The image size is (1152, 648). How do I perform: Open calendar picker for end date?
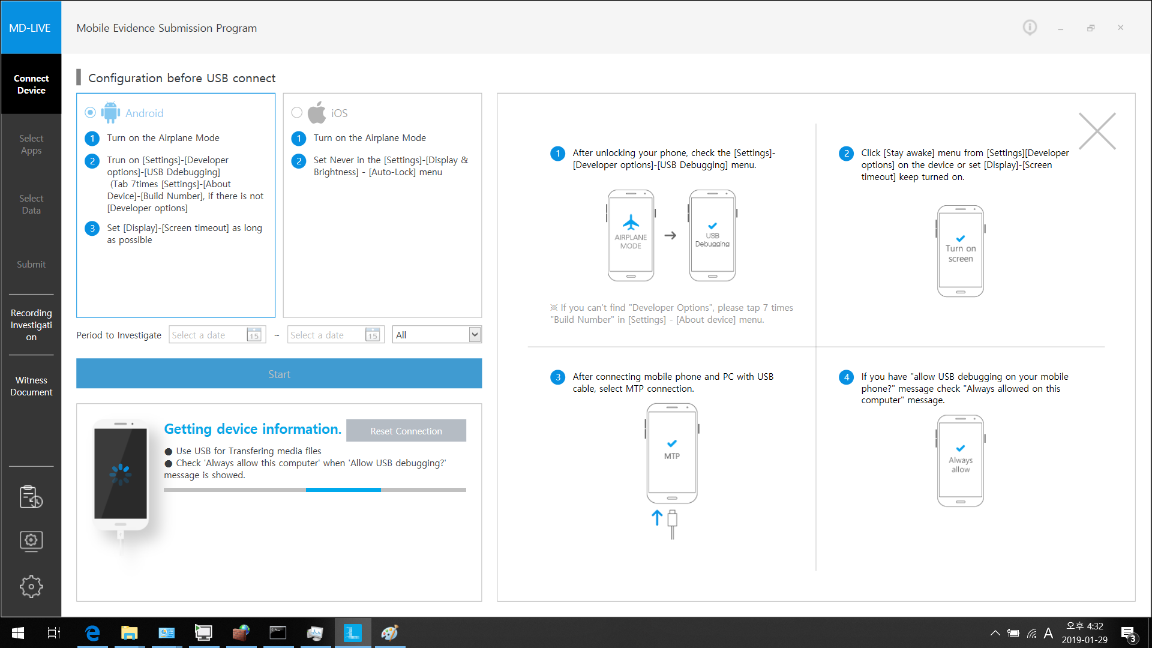coord(373,335)
